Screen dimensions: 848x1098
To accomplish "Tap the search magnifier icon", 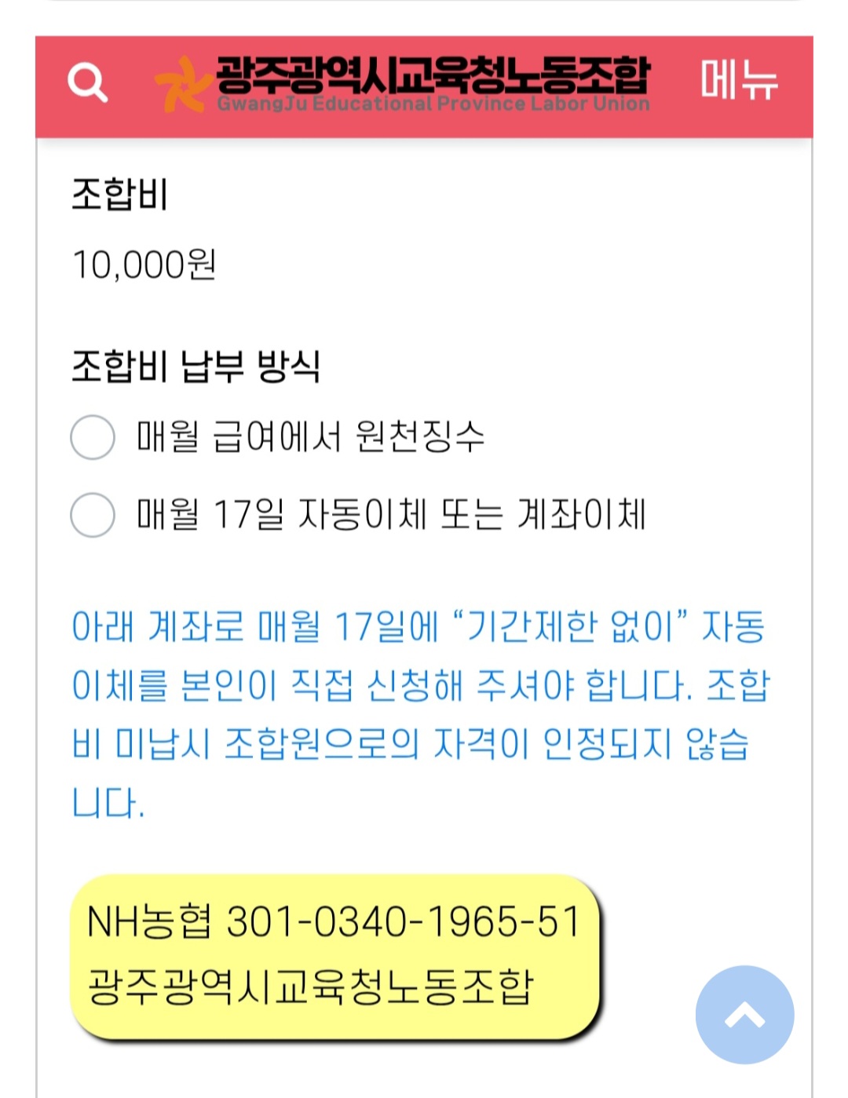I will [x=87, y=82].
